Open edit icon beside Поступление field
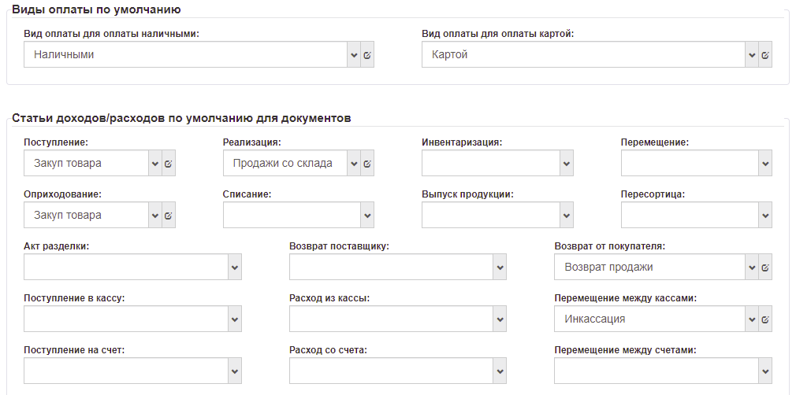 (x=169, y=164)
